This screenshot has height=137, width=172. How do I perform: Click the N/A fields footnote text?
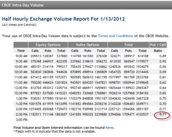(x=54, y=132)
